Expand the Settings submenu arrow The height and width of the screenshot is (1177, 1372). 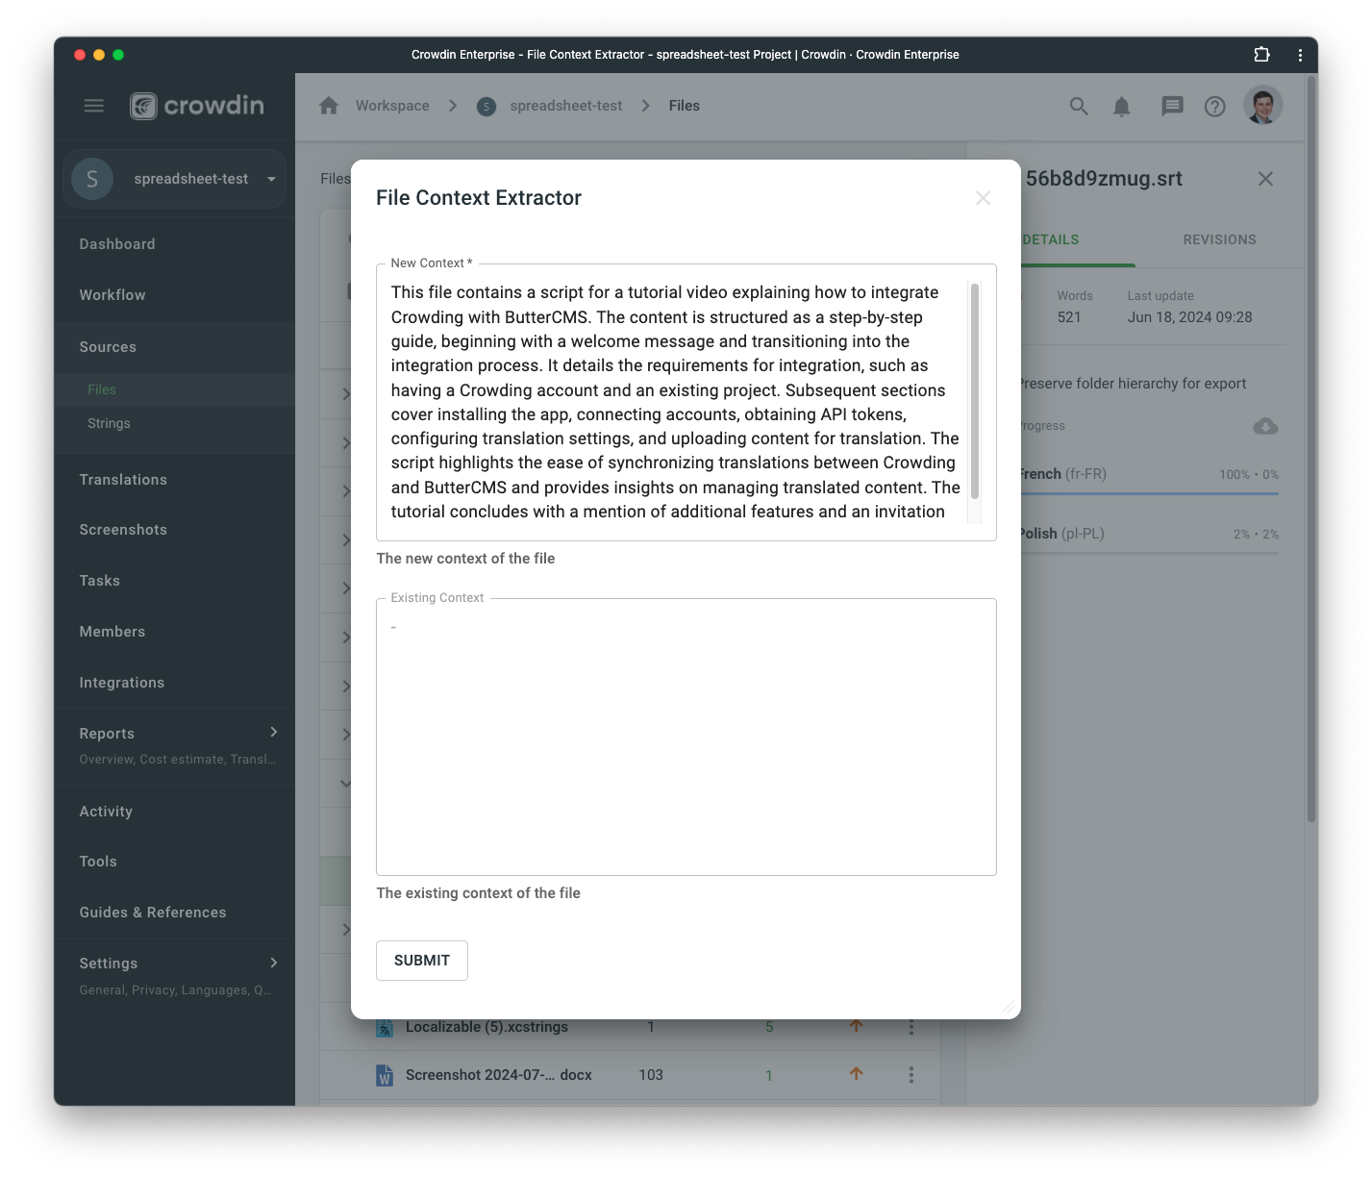click(274, 963)
